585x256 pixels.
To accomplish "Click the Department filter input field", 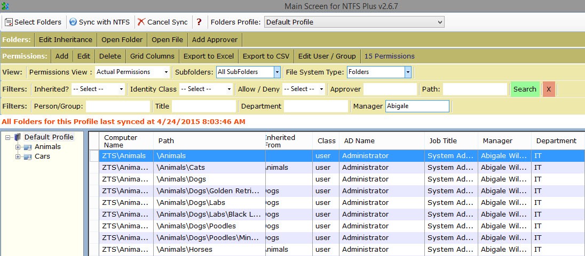I will [316, 106].
